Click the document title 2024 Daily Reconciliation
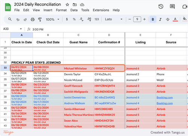The height and width of the screenshot is (136, 188). (x=37, y=5)
